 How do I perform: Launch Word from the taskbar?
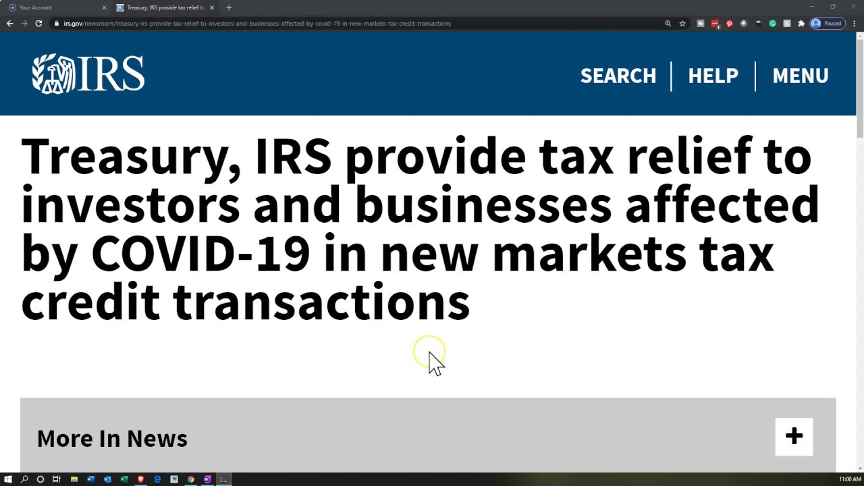91,479
